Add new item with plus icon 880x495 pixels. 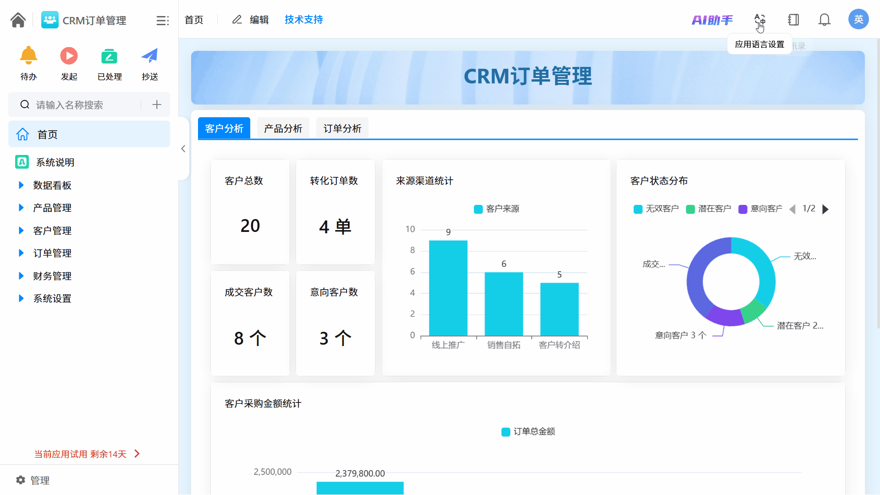point(157,105)
